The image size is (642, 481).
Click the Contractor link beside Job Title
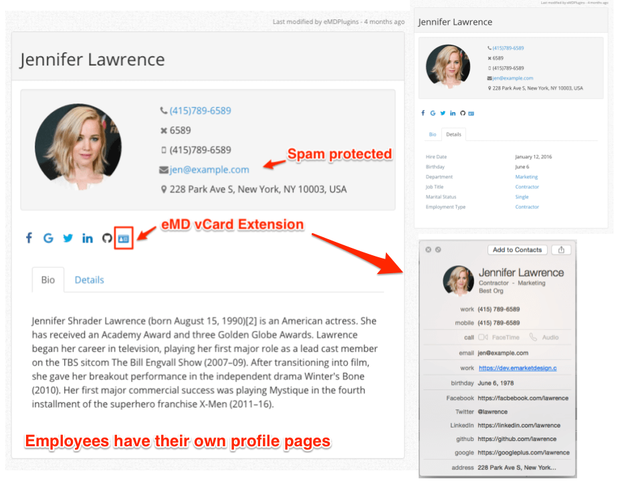[527, 187]
